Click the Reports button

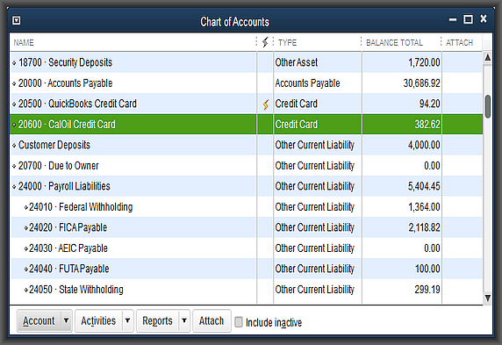(157, 320)
